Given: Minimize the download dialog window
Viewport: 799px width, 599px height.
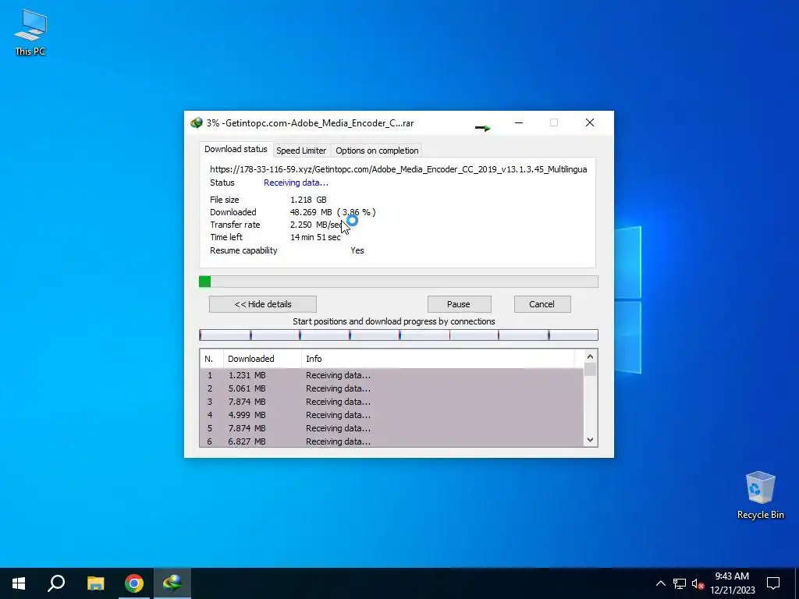Looking at the screenshot, I should [519, 122].
